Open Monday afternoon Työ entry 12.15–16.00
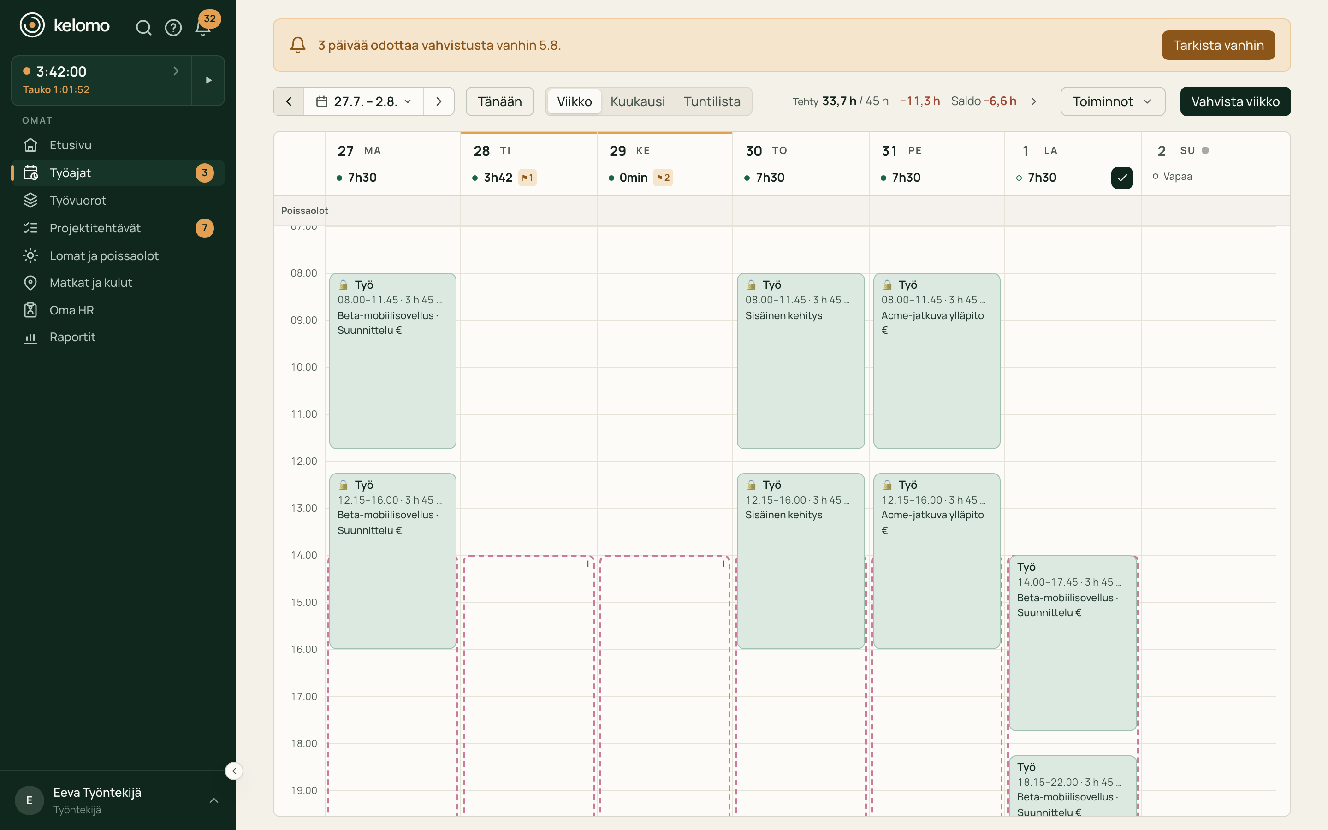 coord(392,561)
